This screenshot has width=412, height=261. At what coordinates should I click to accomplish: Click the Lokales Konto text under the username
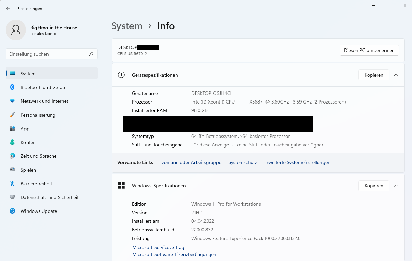[43, 34]
